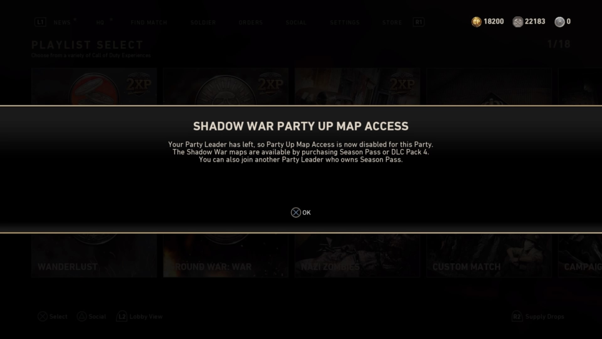This screenshot has height=339, width=602.
Task: Open Supply Drops via R2 prompt
Action: pos(538,317)
